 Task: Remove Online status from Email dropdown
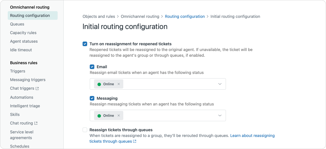pyautogui.click(x=119, y=84)
